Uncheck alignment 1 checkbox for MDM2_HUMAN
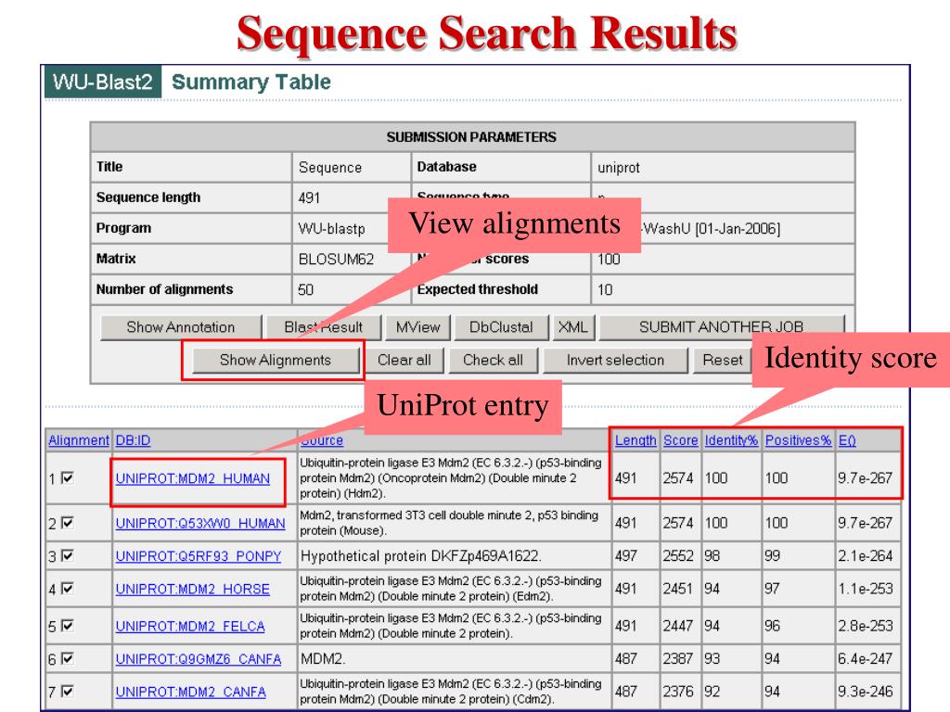Viewport: 950px width, 712px height. pos(68,478)
